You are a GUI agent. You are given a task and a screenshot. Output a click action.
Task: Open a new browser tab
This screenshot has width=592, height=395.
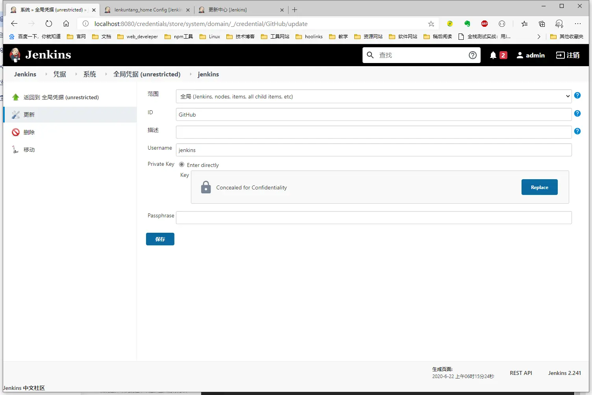[x=294, y=10]
